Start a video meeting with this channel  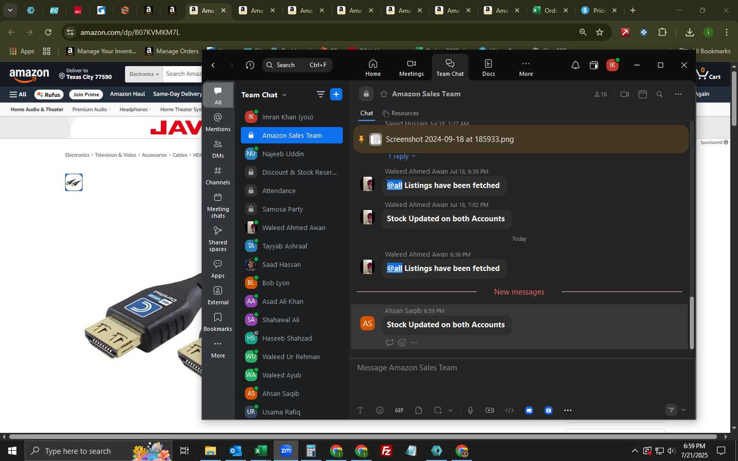(x=625, y=94)
